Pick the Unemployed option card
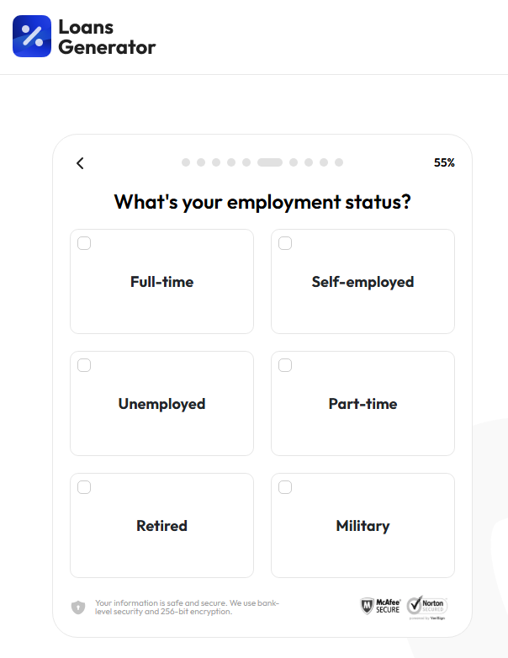This screenshot has height=658, width=508. [x=162, y=404]
